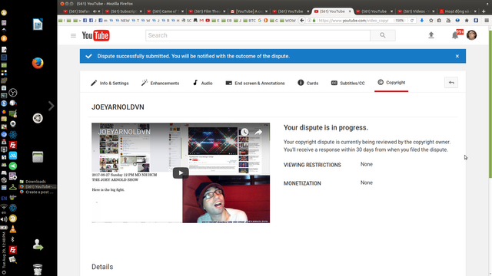Open a new browser tab

tap(484, 11)
